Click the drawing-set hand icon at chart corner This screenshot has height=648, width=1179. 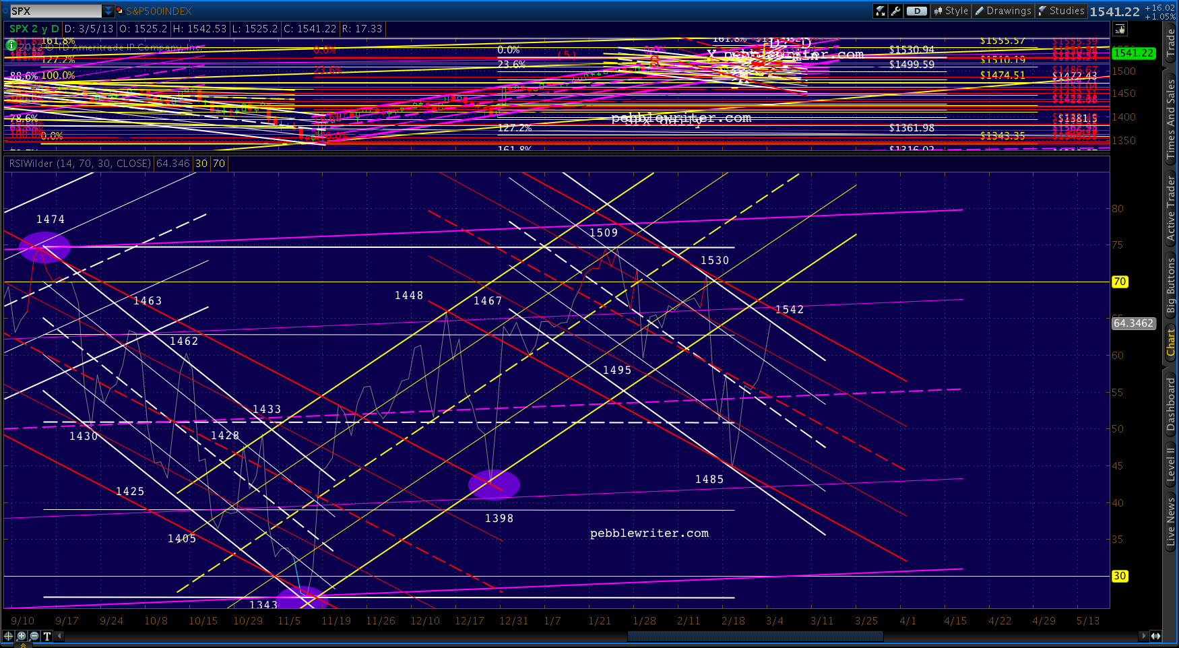(x=1120, y=29)
